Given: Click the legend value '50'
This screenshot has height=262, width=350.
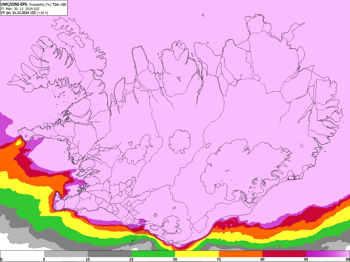Looking at the screenshot, I should pos(175,260).
